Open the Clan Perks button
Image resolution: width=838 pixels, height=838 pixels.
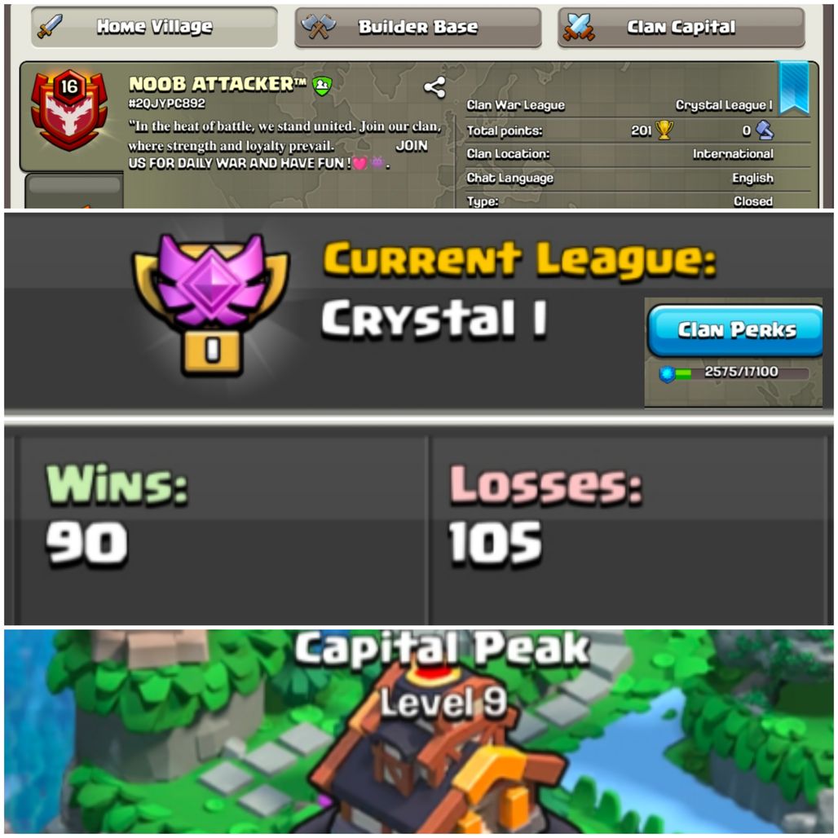coord(735,331)
